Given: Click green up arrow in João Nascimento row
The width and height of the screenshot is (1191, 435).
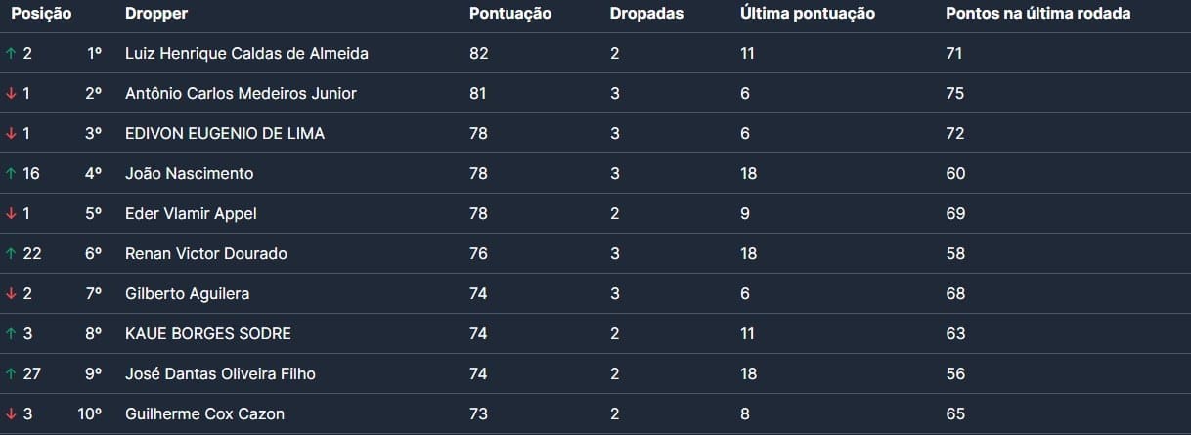Looking at the screenshot, I should click(x=11, y=173).
